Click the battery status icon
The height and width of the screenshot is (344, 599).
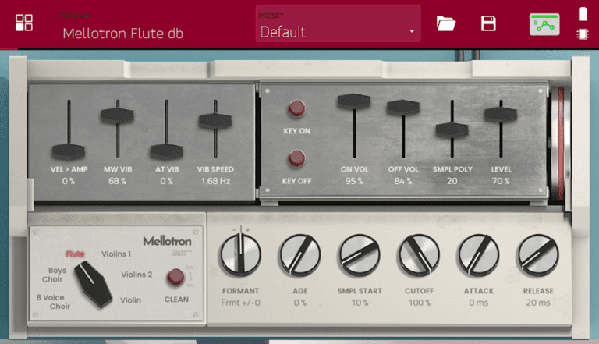click(x=583, y=13)
